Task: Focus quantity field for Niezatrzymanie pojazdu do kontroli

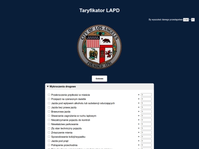Action: click(146, 120)
